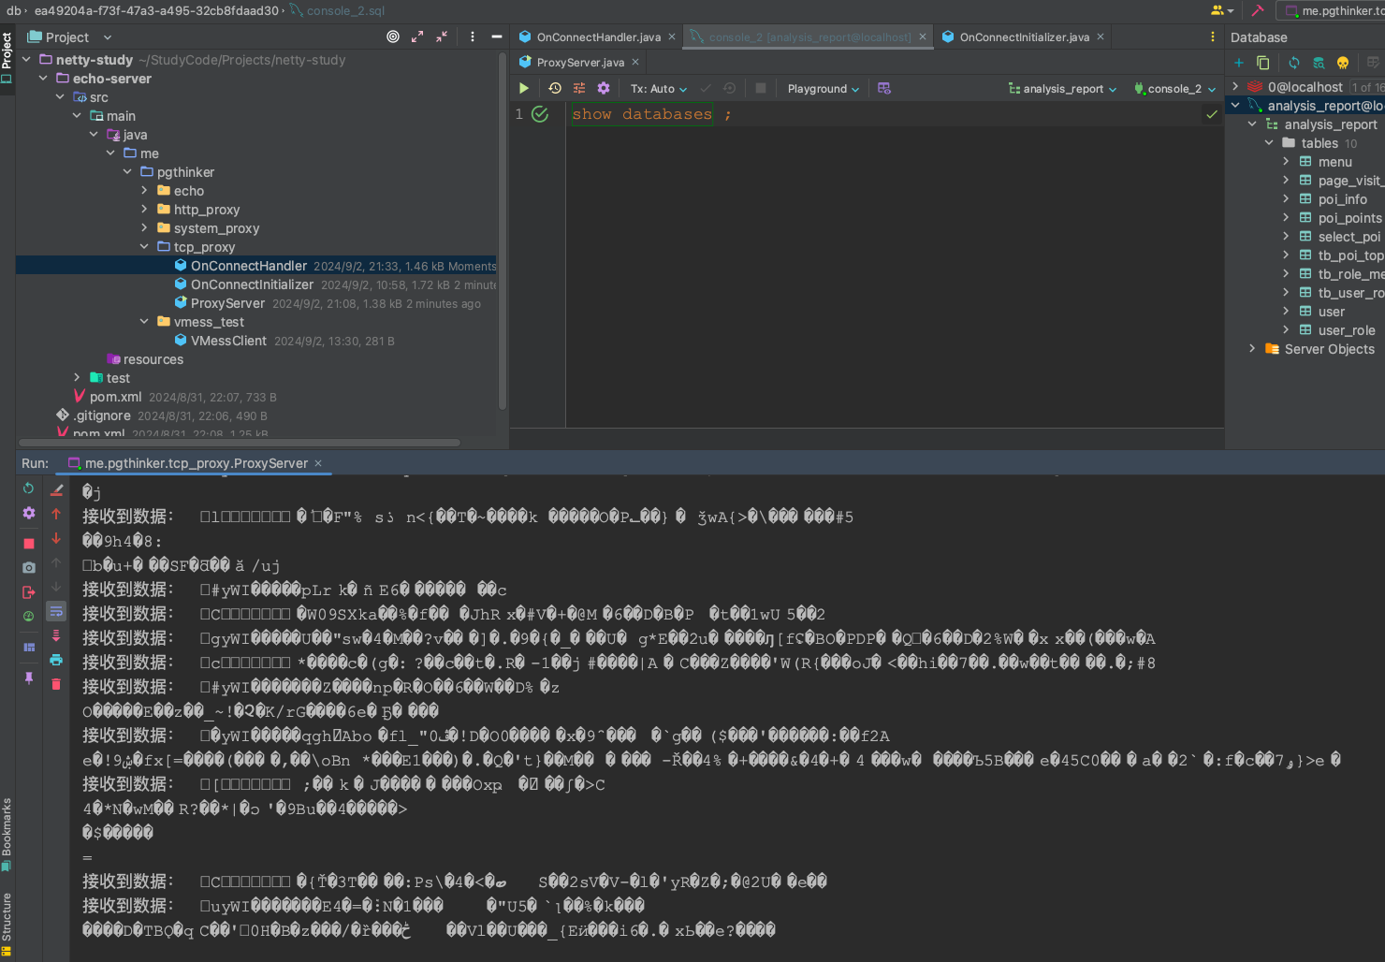Click the yellow skull icon in Database toolbar
Viewport: 1385px width, 962px height.
coord(1343,63)
